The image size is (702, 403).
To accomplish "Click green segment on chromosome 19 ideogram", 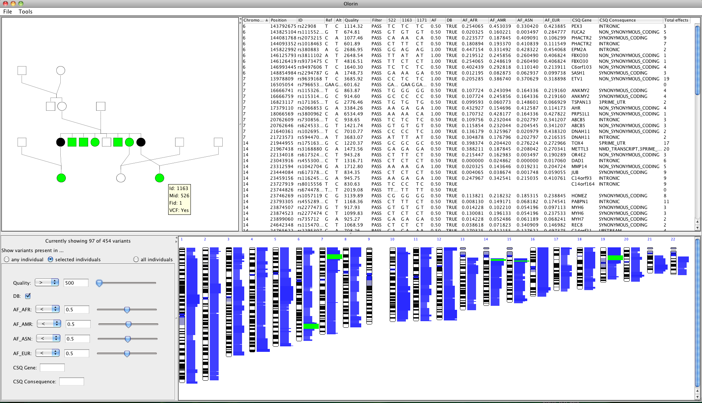I will (x=615, y=258).
